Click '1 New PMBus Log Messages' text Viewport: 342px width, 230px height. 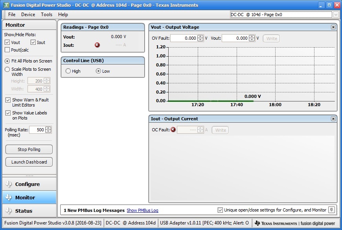click(94, 210)
